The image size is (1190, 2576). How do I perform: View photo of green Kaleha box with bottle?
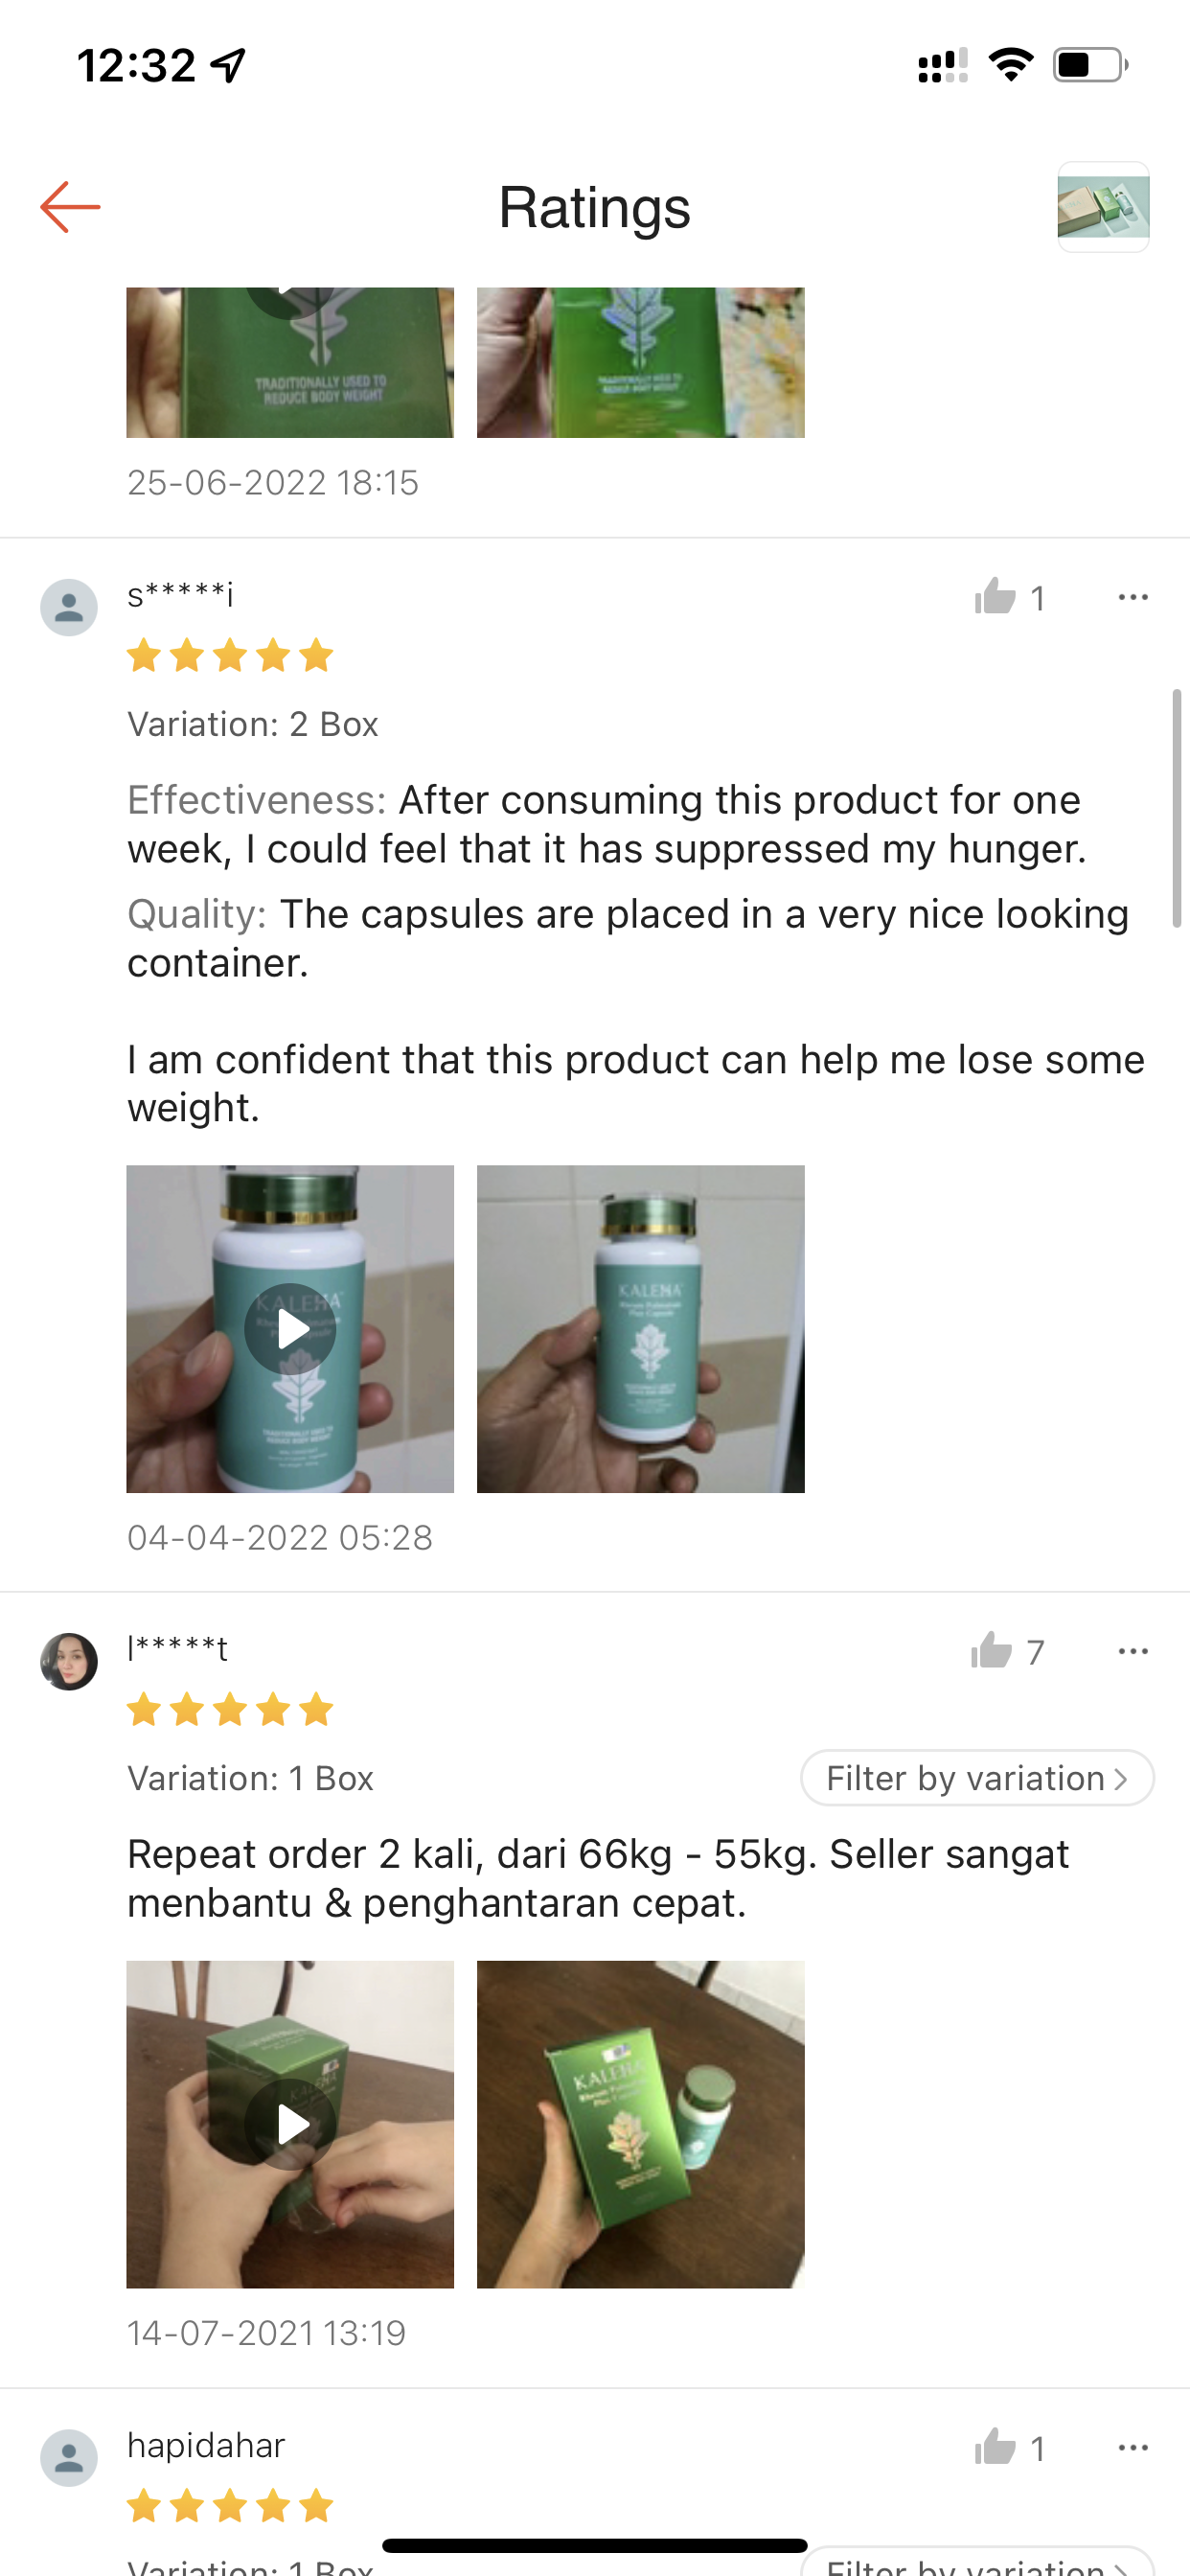pyautogui.click(x=641, y=2124)
